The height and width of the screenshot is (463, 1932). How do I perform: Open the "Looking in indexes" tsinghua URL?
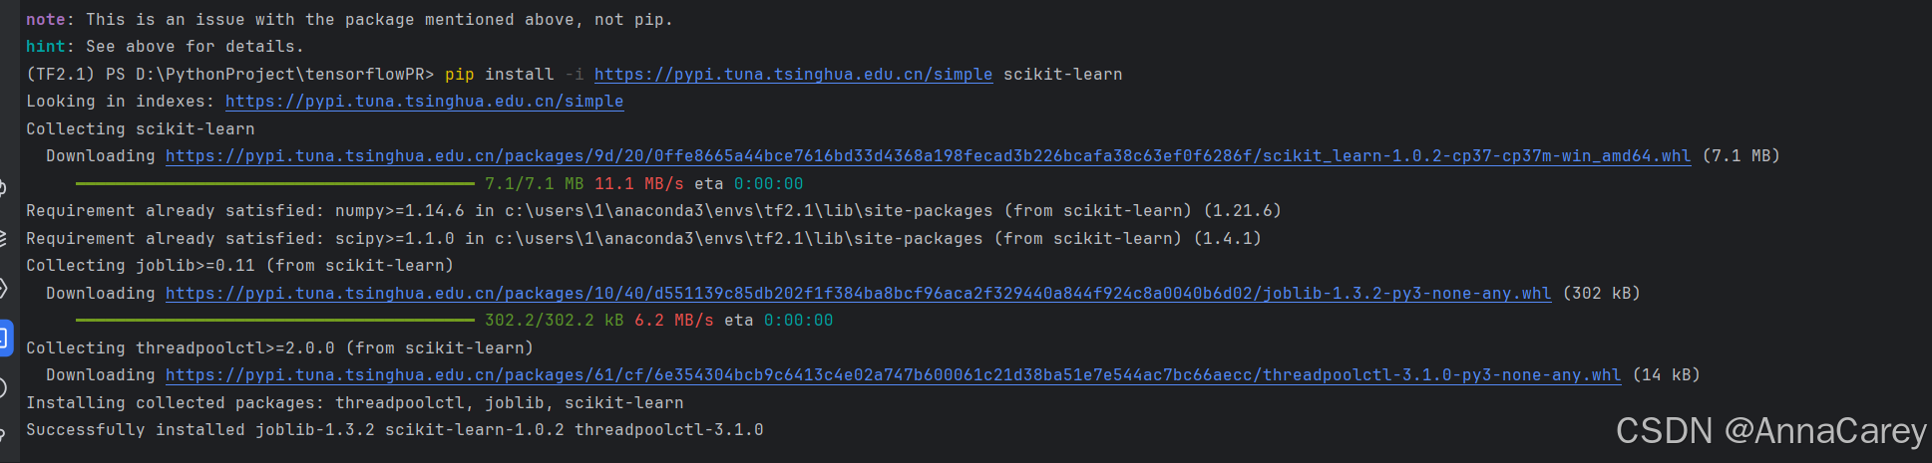[424, 102]
